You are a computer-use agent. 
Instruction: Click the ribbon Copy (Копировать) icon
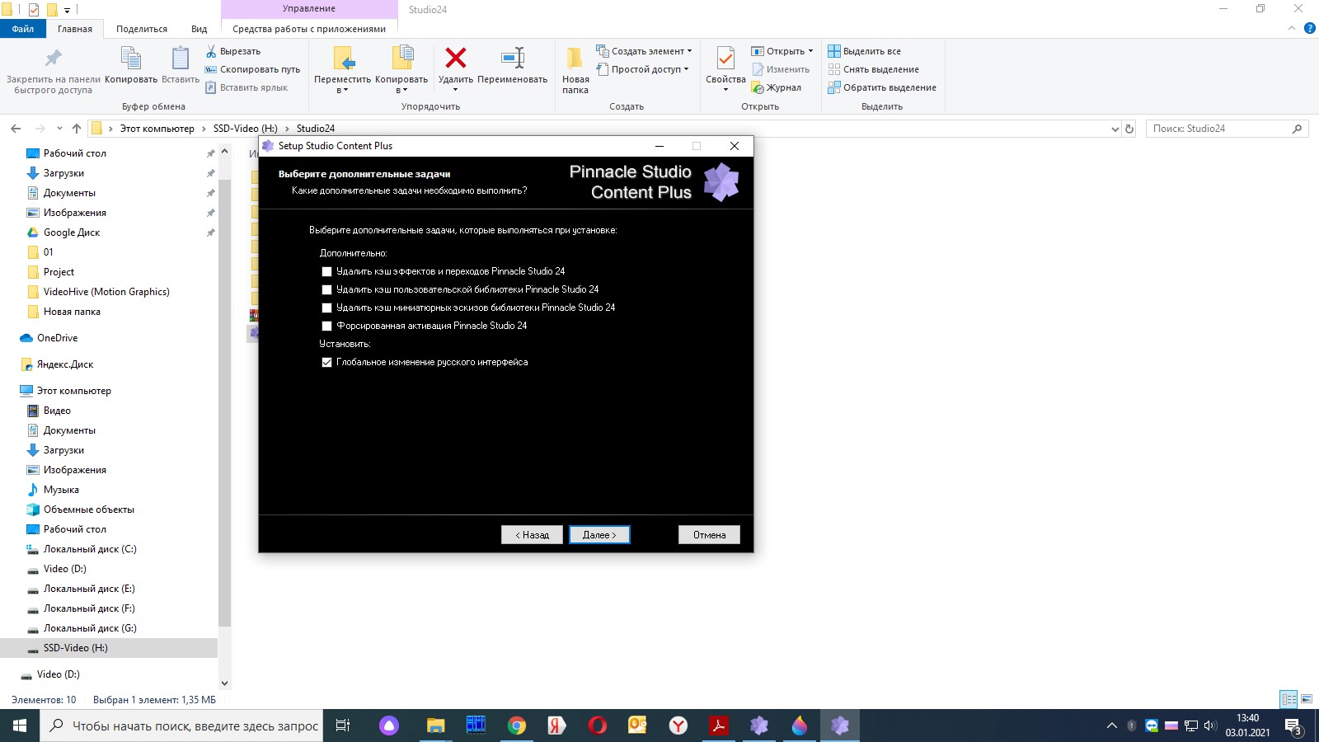131,58
